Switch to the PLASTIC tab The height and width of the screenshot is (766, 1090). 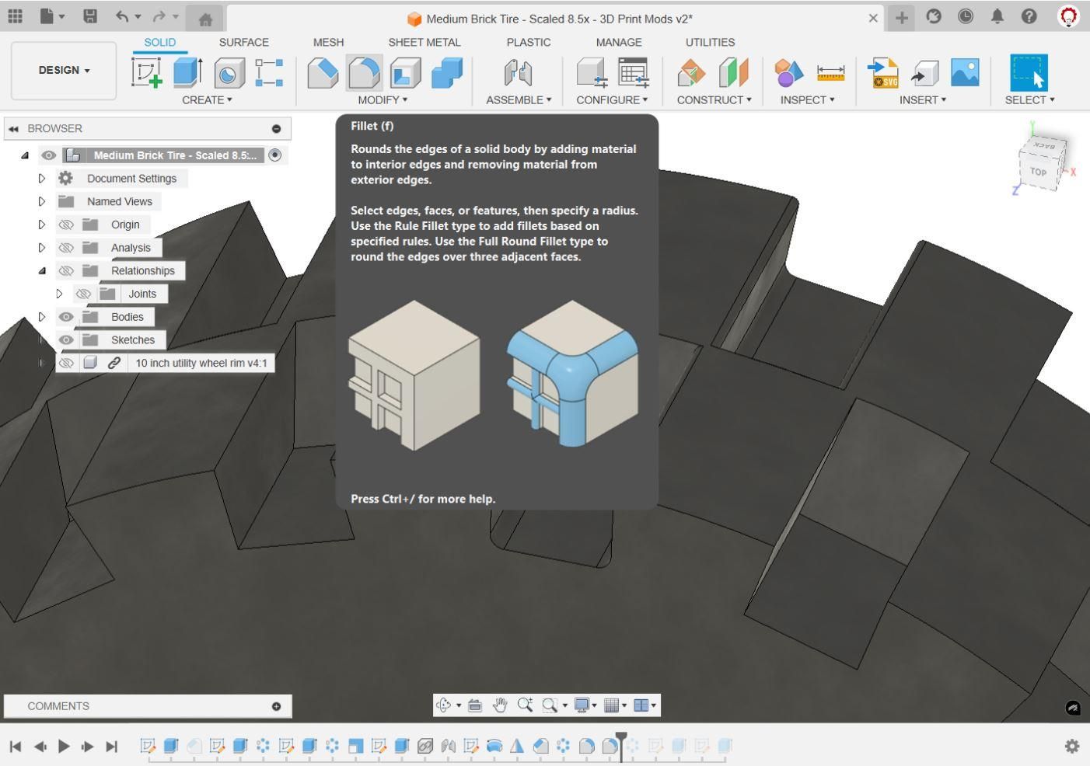coord(529,43)
